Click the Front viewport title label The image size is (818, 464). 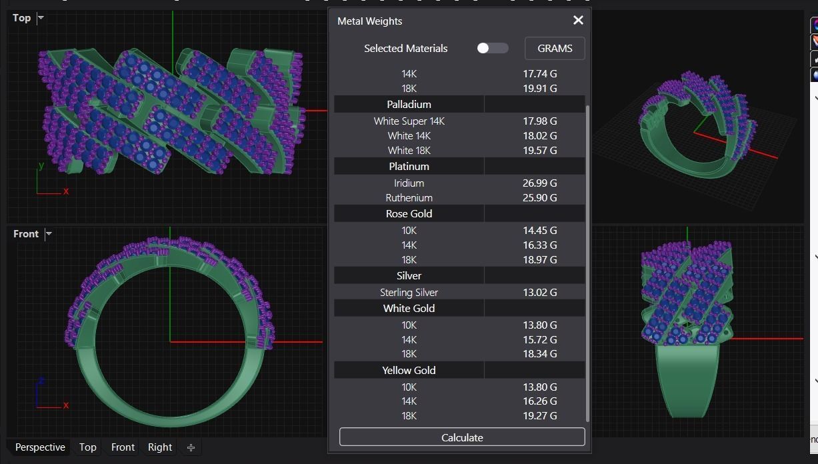[26, 234]
